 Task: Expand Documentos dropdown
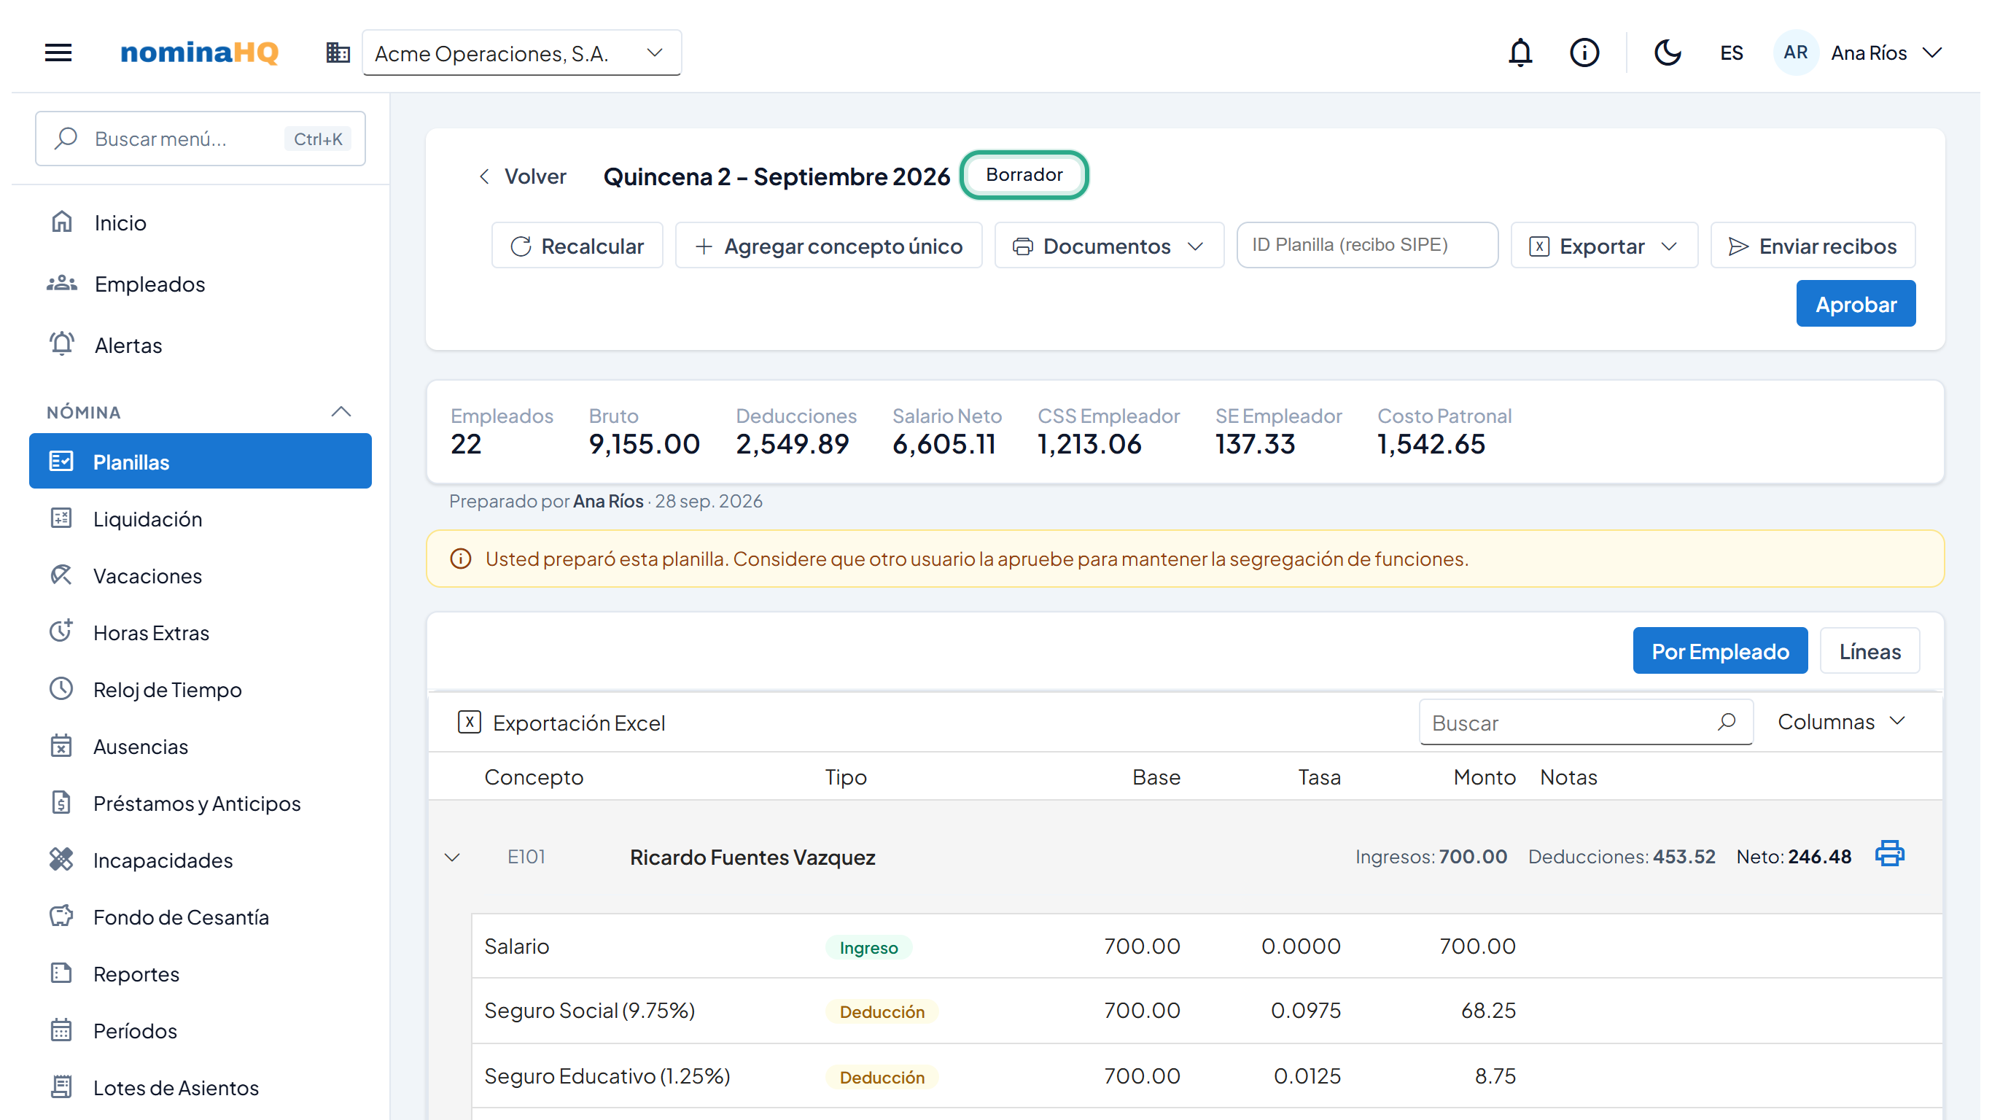coord(1109,246)
